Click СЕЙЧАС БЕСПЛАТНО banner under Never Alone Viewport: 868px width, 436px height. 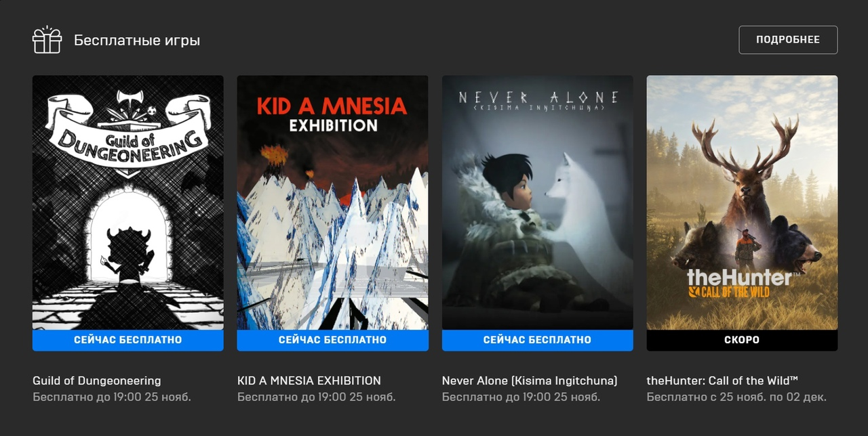tap(538, 340)
